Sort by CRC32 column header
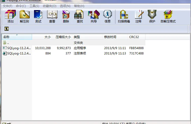Viewport: 191px width, 124px height. coord(136,37)
